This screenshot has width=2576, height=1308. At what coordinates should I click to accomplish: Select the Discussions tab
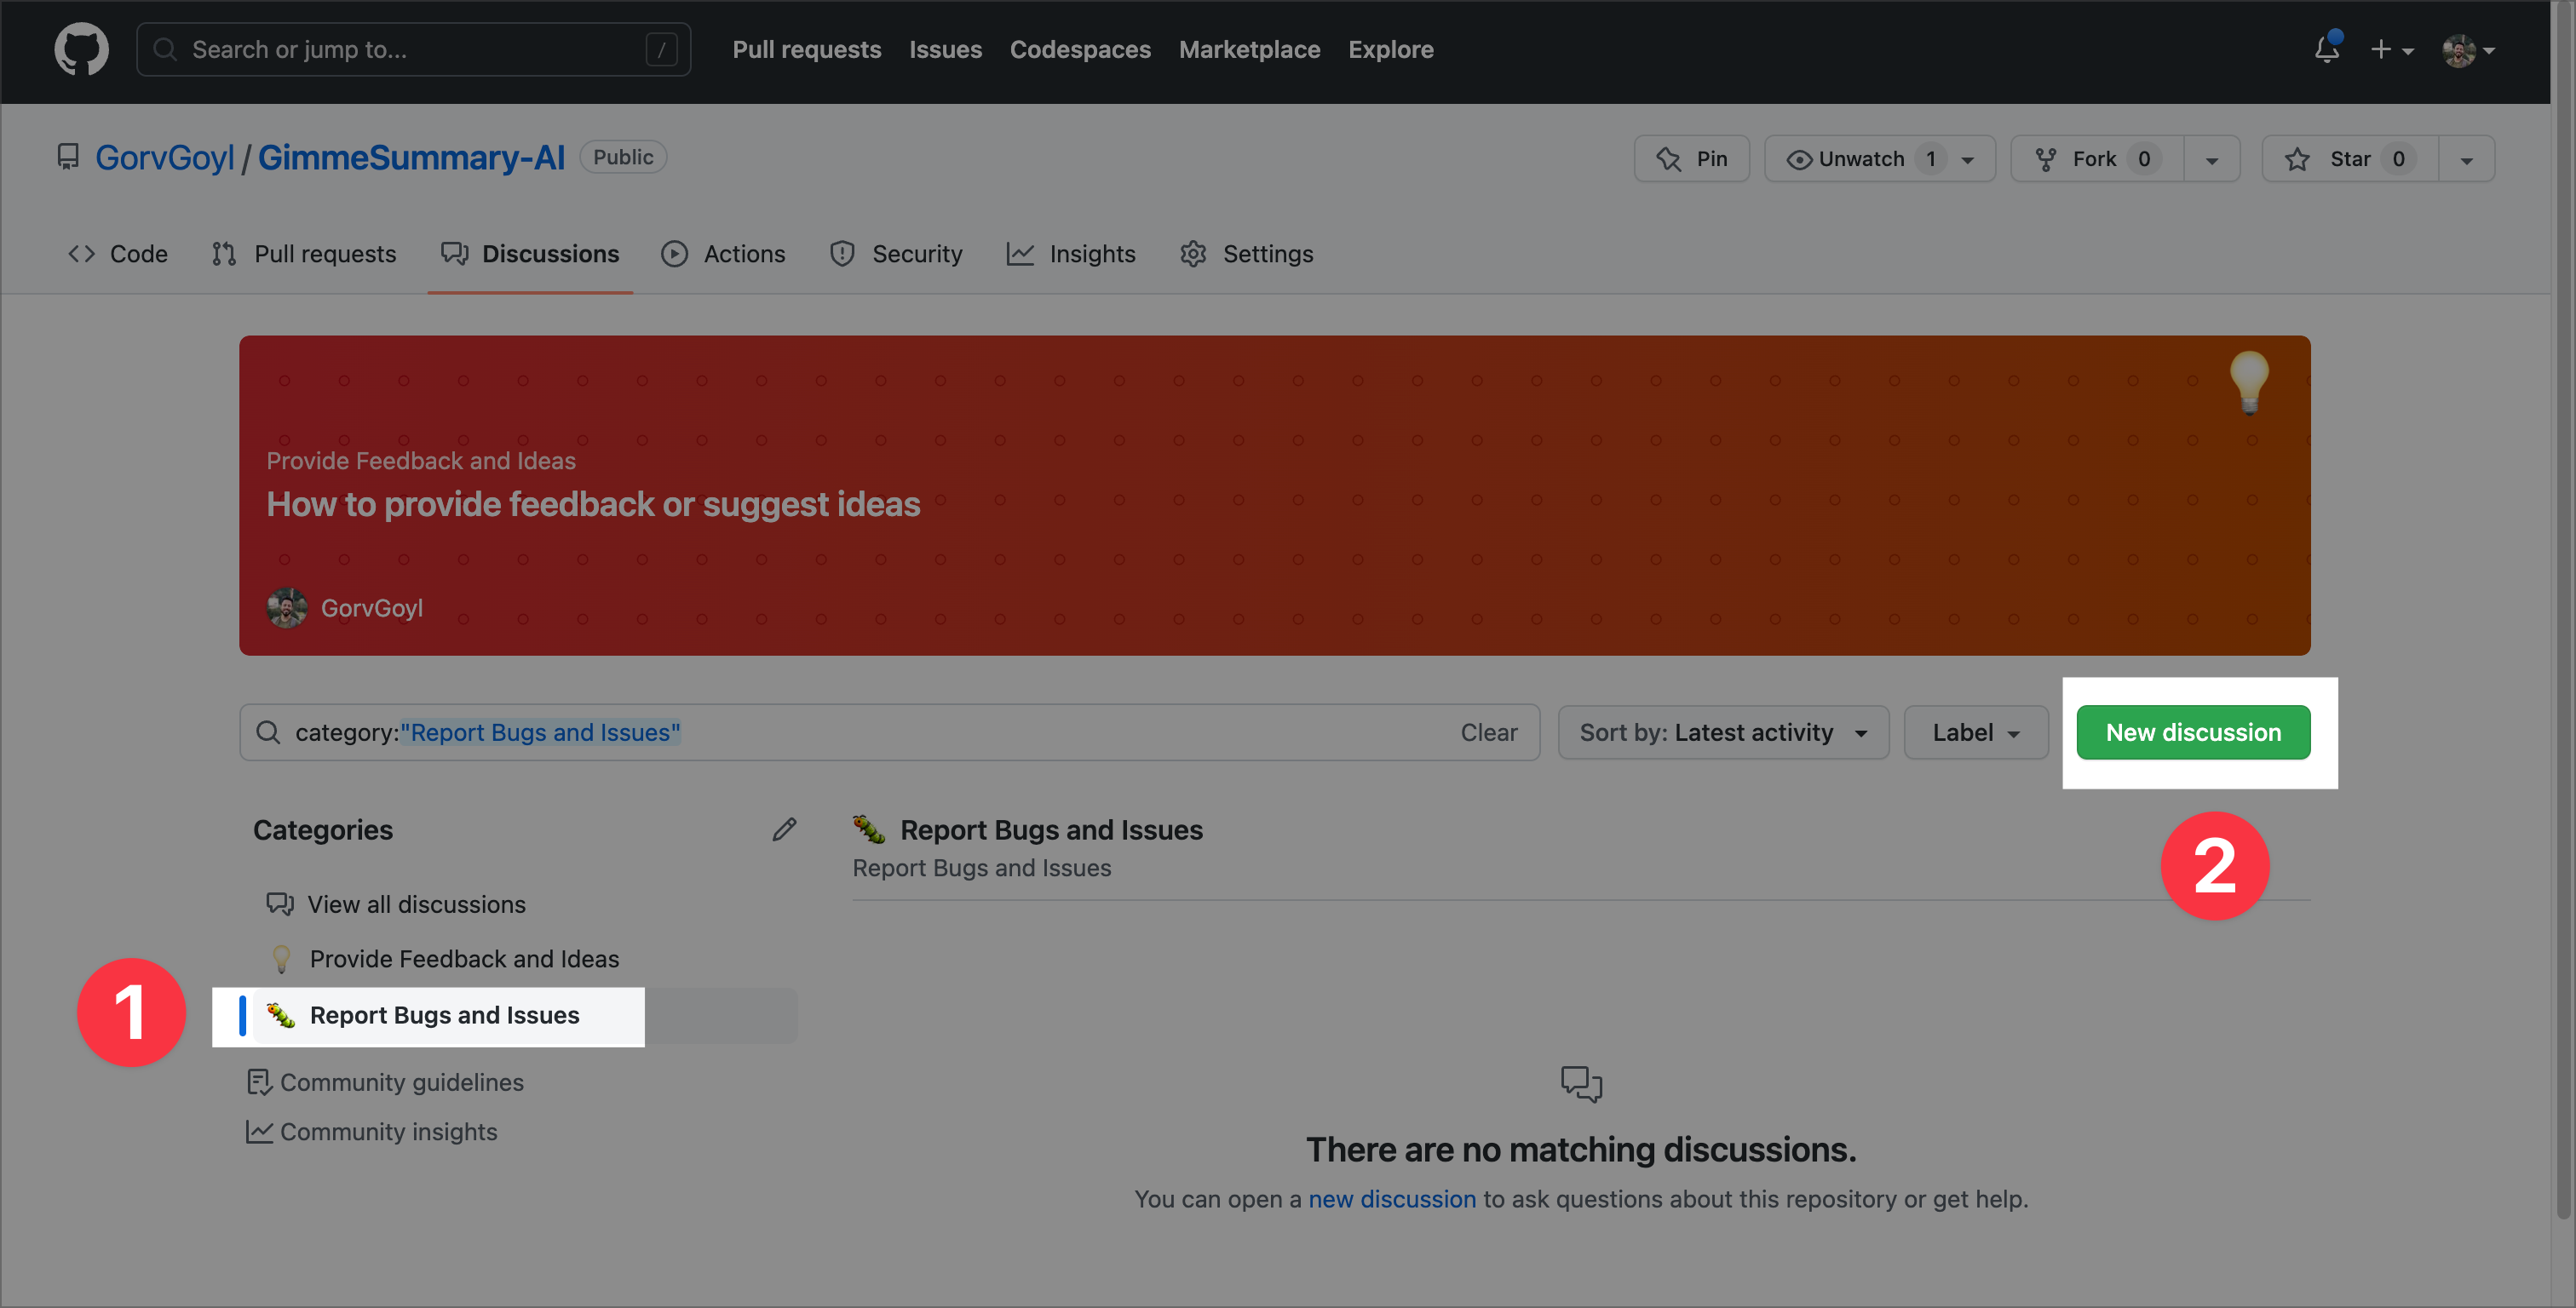coord(530,254)
